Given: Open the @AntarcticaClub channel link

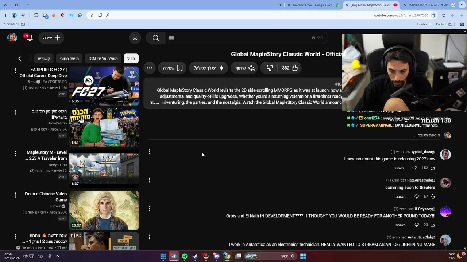Looking at the screenshot, I should point(421,237).
